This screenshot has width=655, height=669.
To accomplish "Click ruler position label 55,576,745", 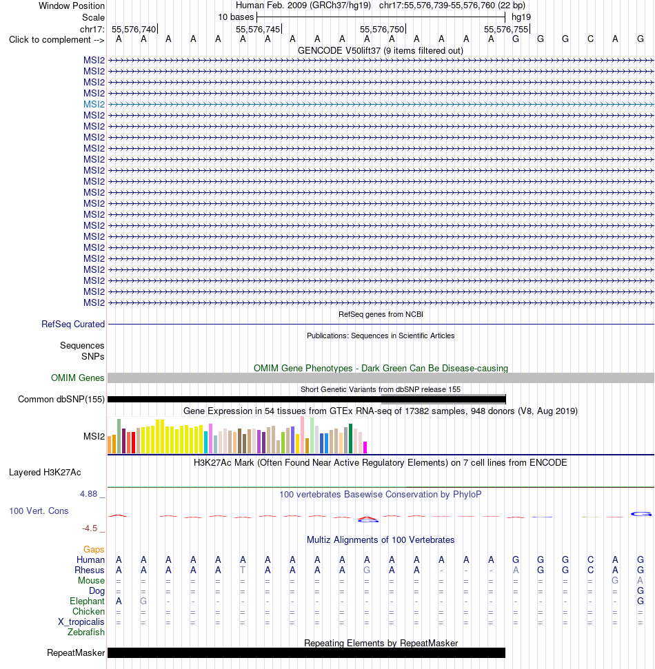I will [258, 29].
